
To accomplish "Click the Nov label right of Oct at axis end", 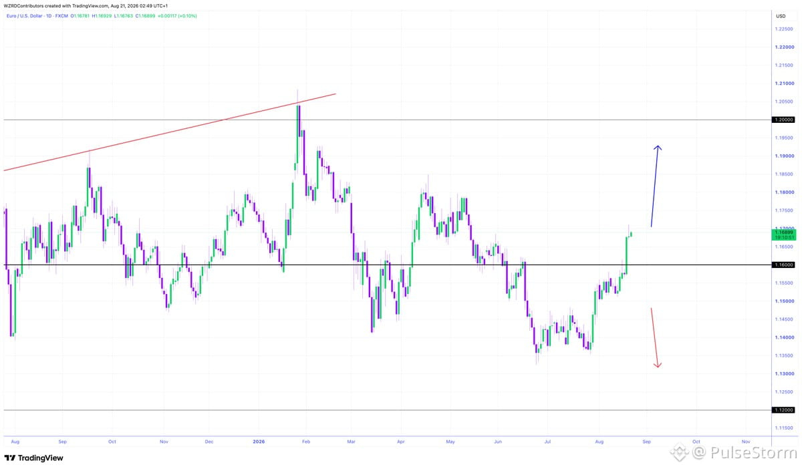I will point(746,442).
